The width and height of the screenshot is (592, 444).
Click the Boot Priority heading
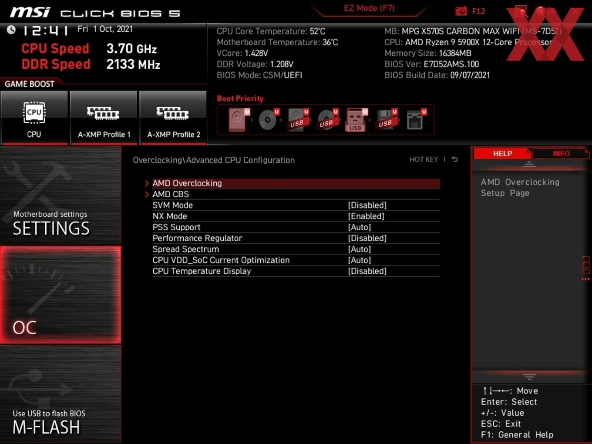tap(240, 98)
